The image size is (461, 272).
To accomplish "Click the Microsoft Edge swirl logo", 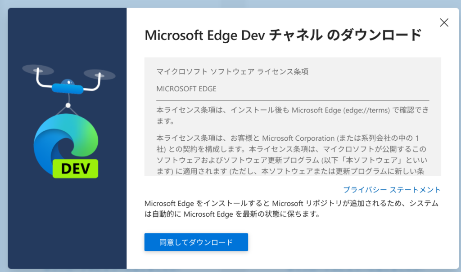I will coord(66,143).
